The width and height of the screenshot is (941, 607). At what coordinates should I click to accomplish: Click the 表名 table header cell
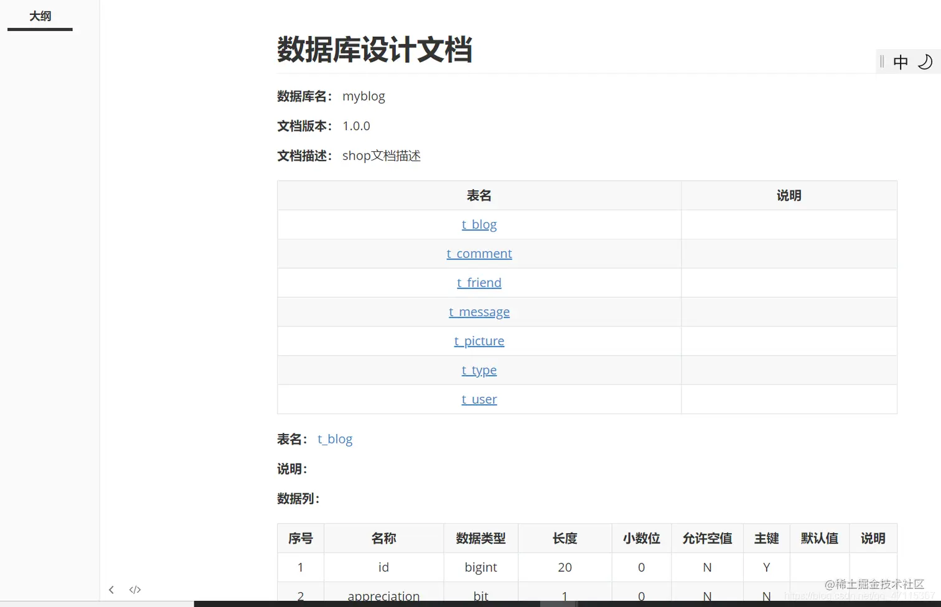pyautogui.click(x=479, y=195)
